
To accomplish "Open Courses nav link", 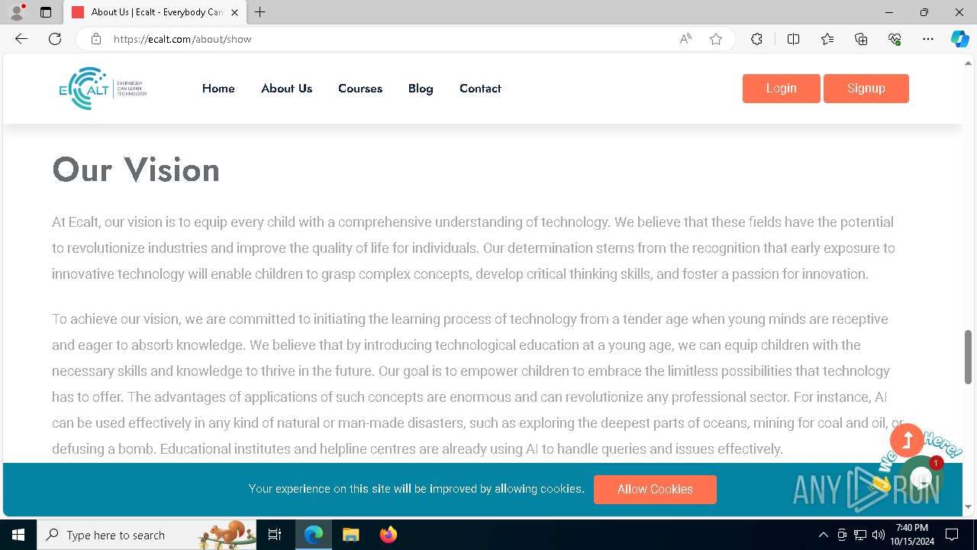I will tap(360, 89).
